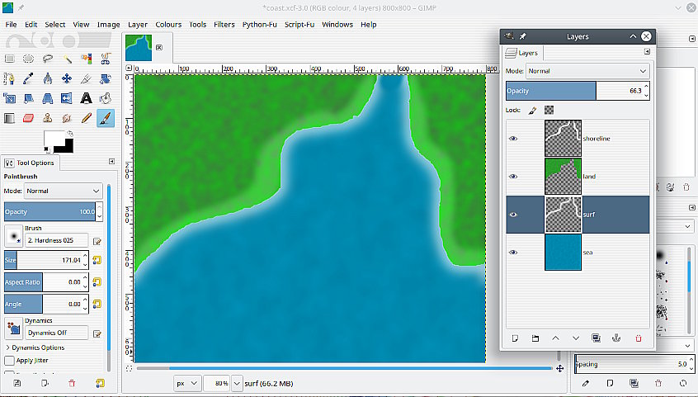This screenshot has width=698, height=397.
Task: Hide the shoreline layer using its eye icon
Action: point(513,139)
